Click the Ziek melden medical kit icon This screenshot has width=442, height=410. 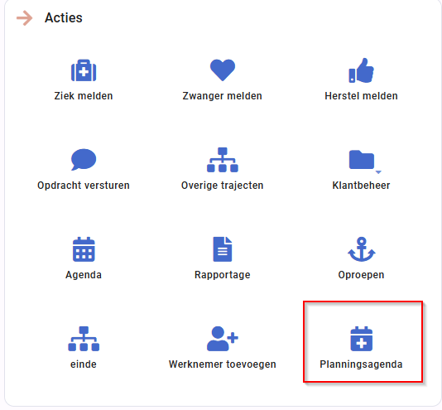(x=84, y=70)
